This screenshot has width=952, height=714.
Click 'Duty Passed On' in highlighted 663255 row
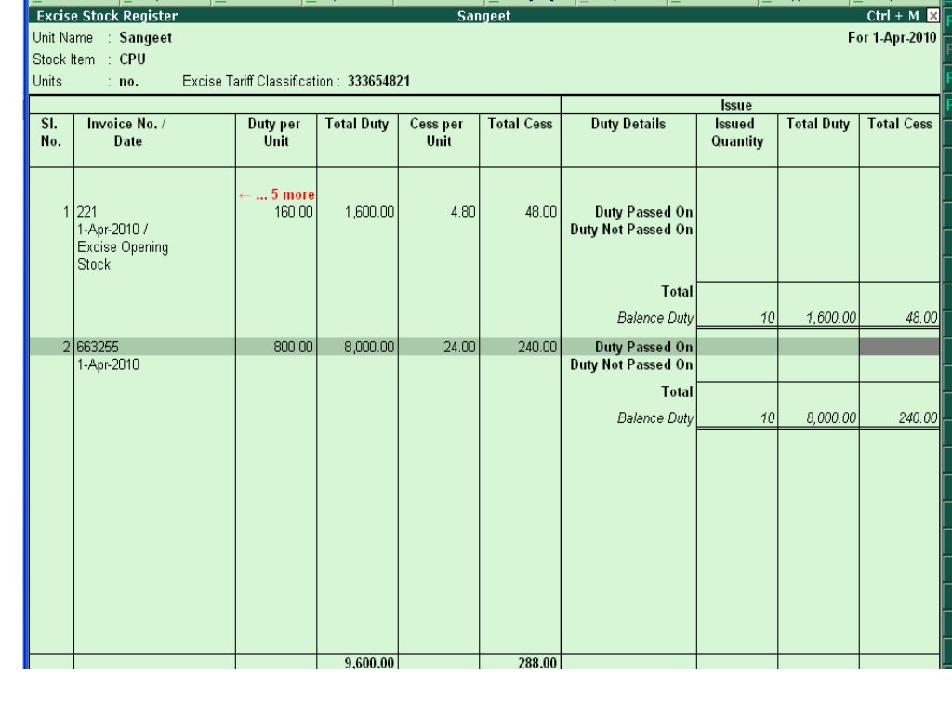click(643, 348)
